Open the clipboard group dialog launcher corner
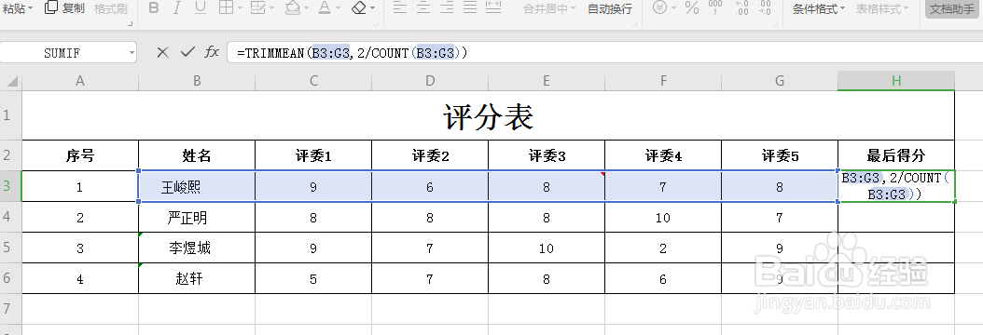 tap(131, 24)
